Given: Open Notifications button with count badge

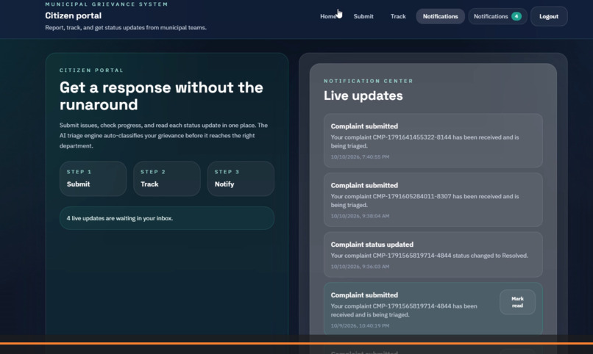Looking at the screenshot, I should pos(497,17).
